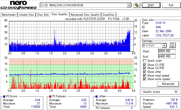Click the PI Failures maximum 13
181x110 pixels.
point(85,104)
